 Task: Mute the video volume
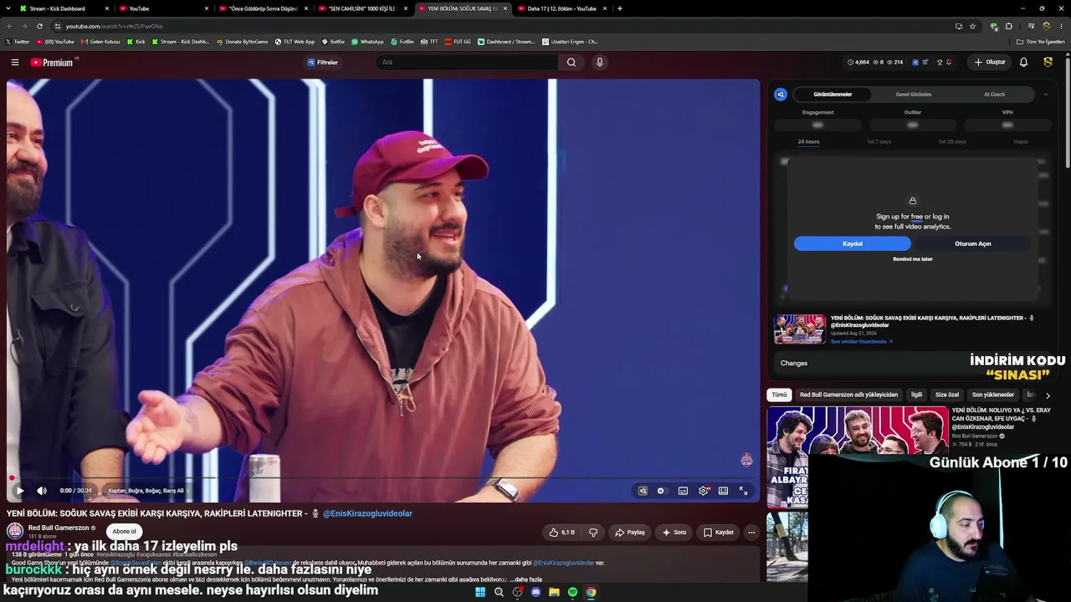42,491
